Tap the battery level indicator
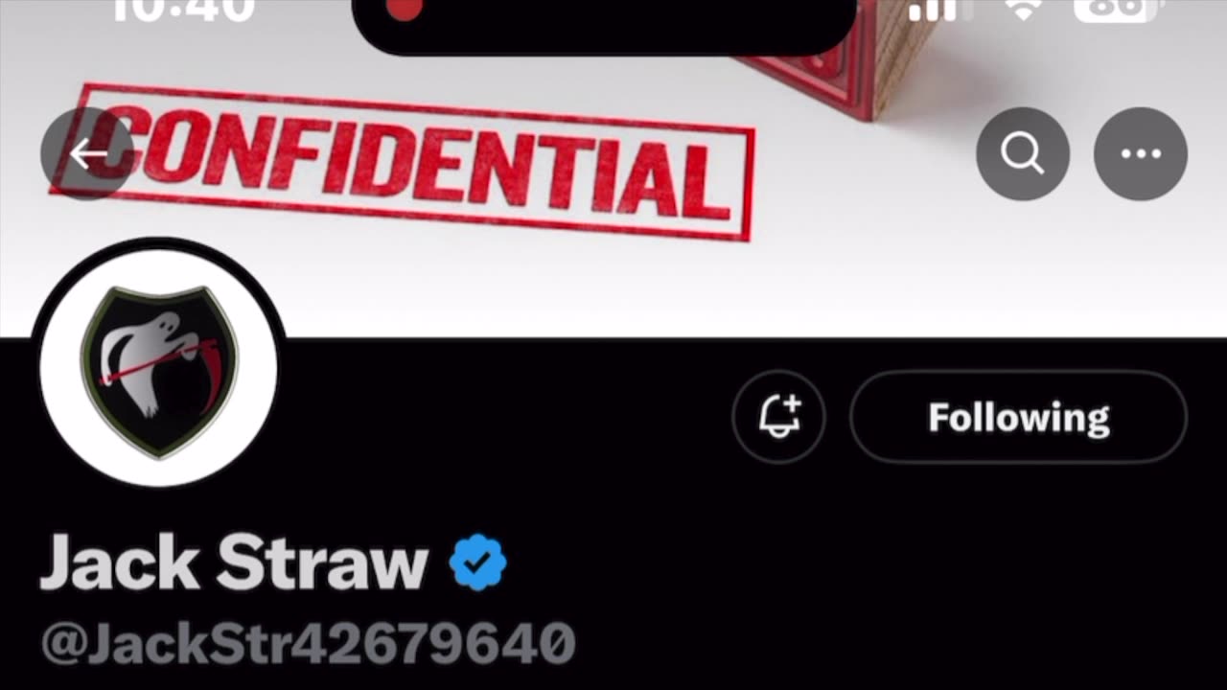 click(1115, 10)
